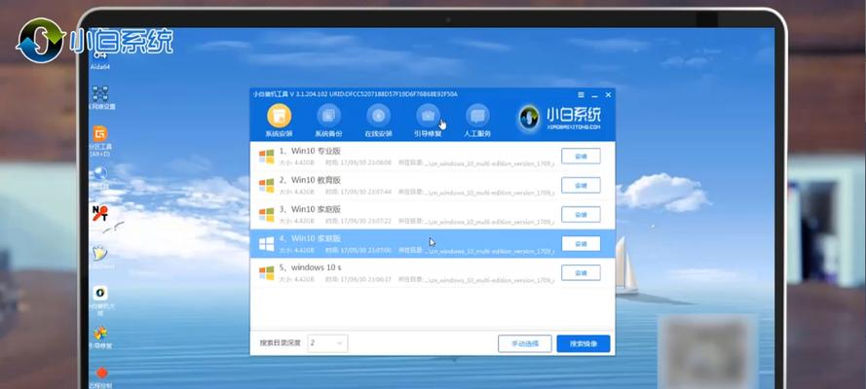
Task: Open the 远程控制 desktop shortcut
Action: [x=100, y=378]
